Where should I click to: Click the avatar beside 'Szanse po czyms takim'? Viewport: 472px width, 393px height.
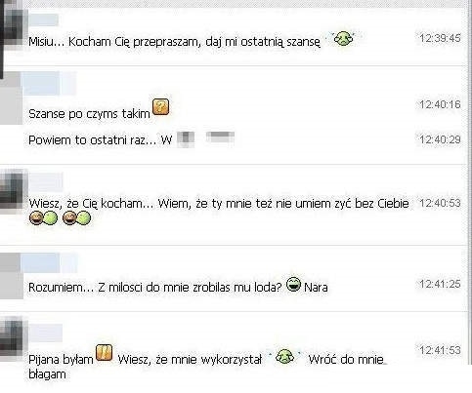coord(11,98)
